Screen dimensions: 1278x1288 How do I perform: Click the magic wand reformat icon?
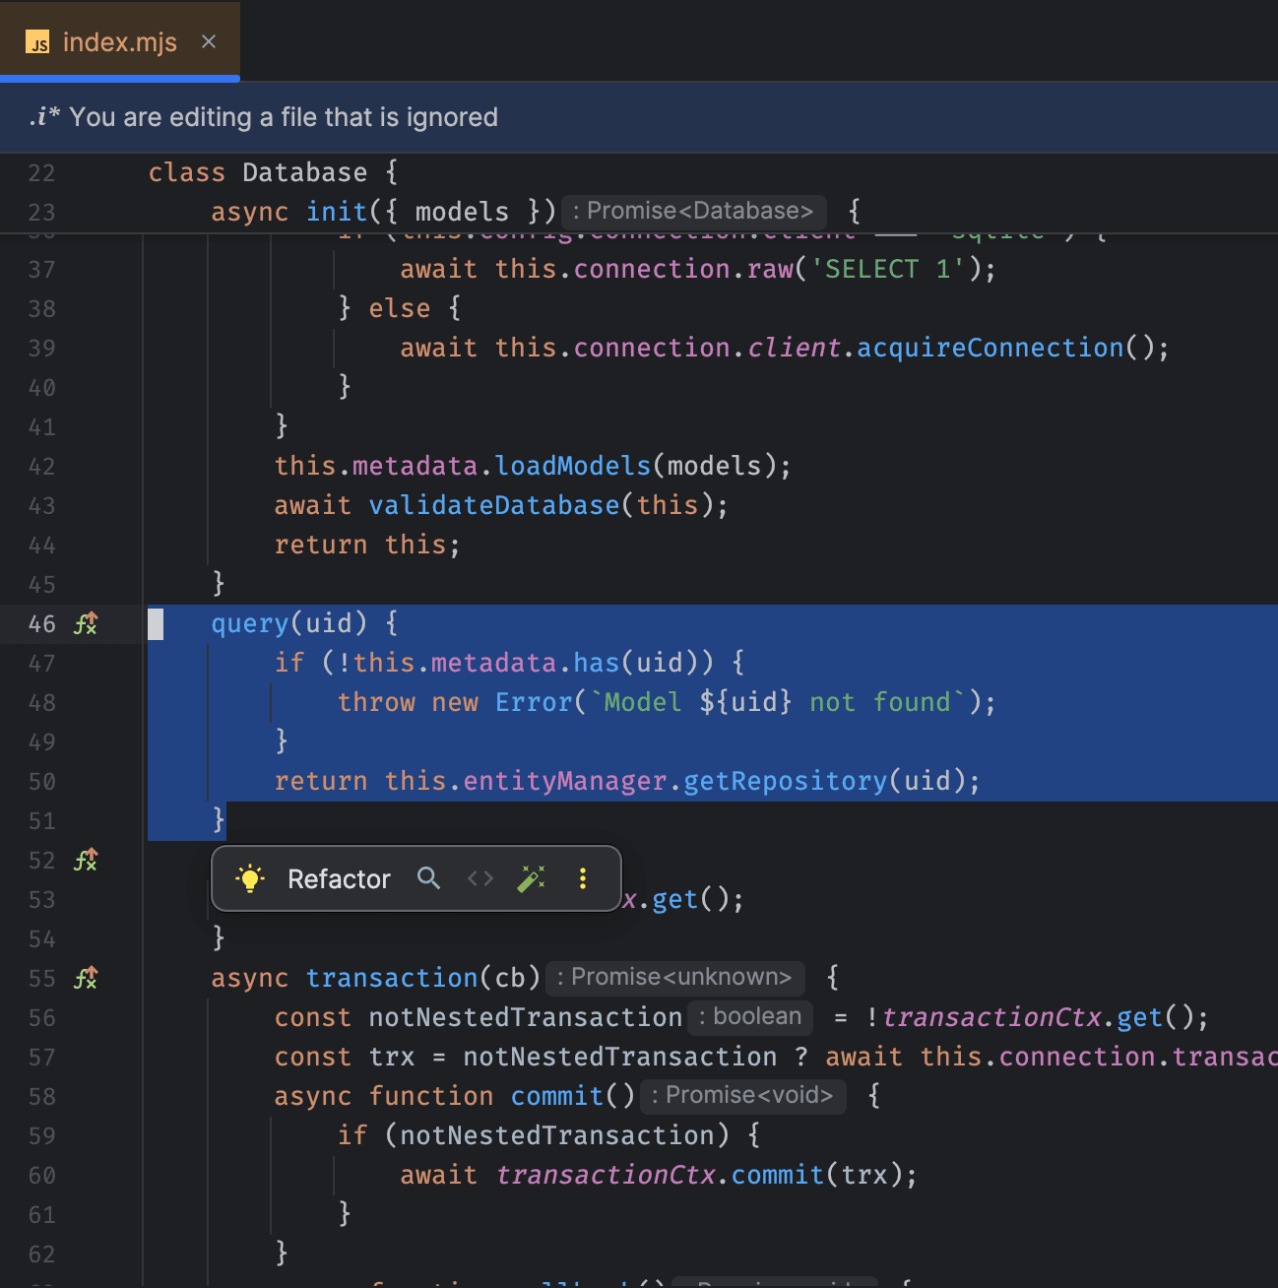532,878
